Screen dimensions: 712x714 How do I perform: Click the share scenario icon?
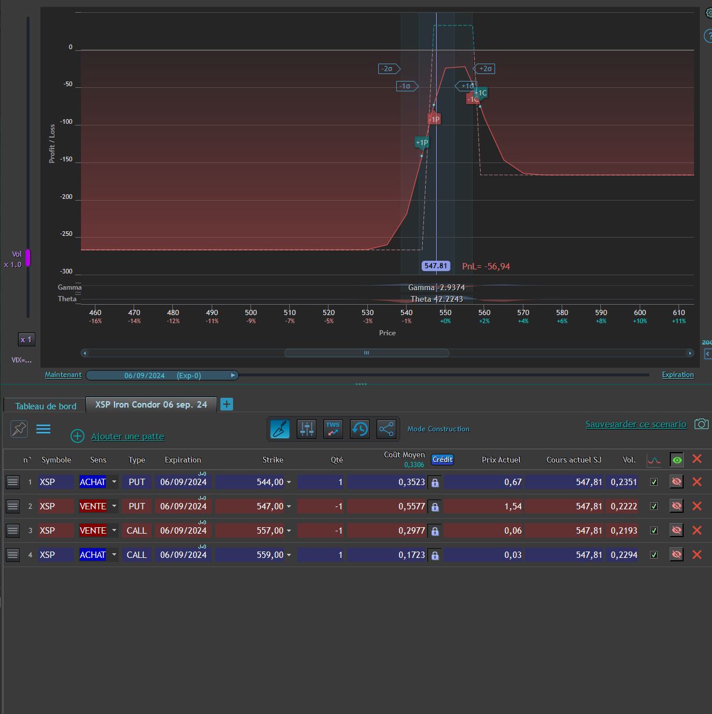click(x=386, y=429)
